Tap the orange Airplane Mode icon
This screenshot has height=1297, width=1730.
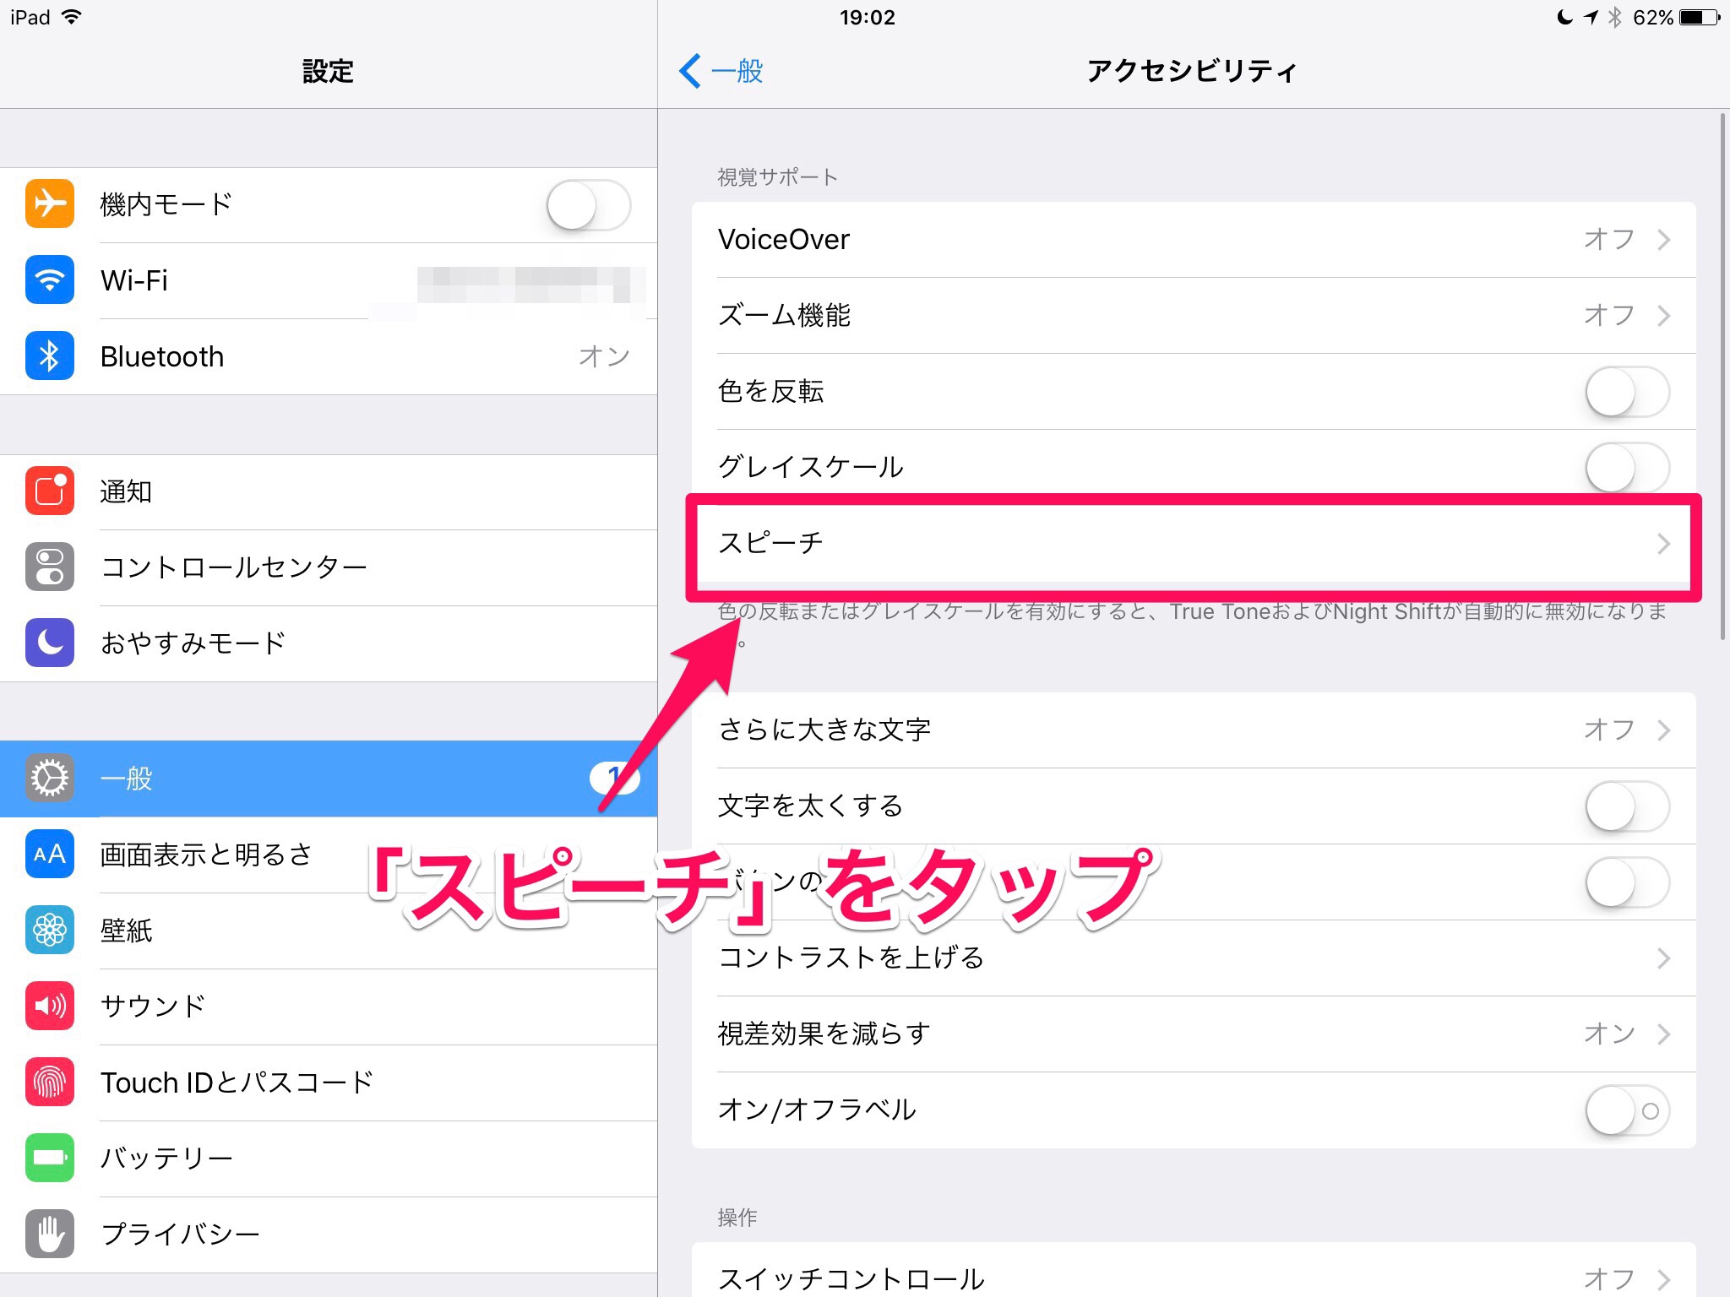coord(49,204)
